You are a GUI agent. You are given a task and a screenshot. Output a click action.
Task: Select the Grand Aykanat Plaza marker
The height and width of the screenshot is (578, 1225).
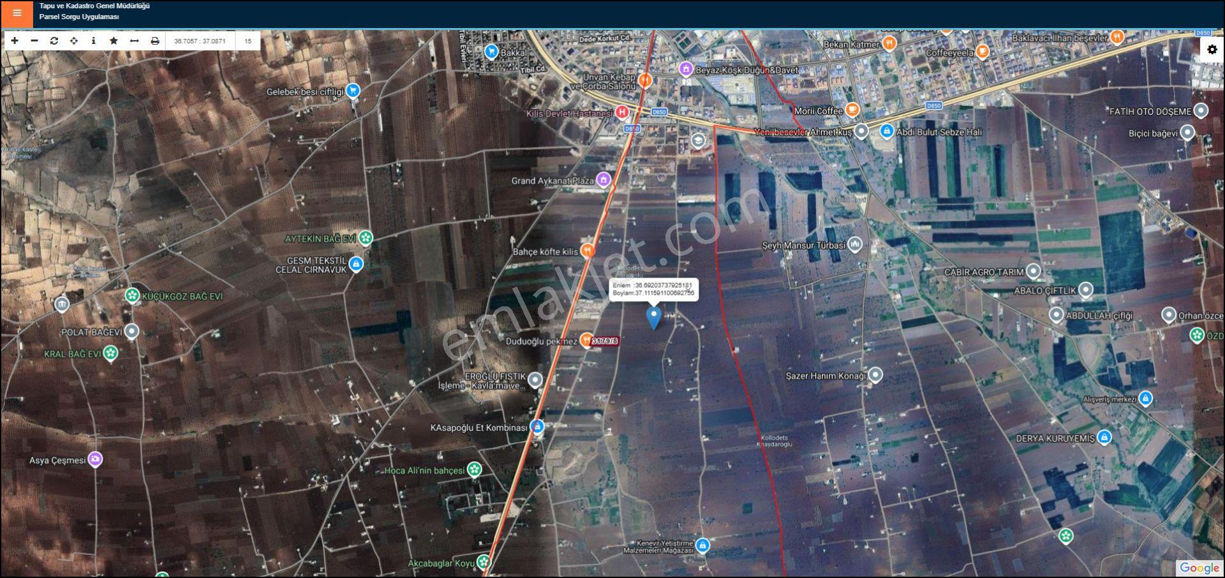tap(604, 180)
